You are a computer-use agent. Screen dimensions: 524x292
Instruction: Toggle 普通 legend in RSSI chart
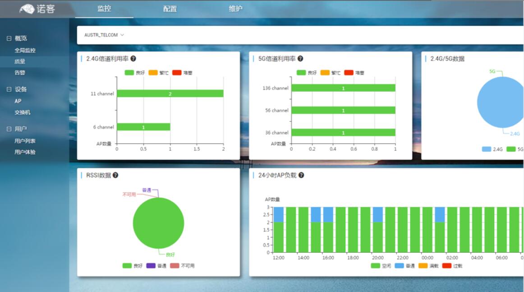click(x=156, y=266)
